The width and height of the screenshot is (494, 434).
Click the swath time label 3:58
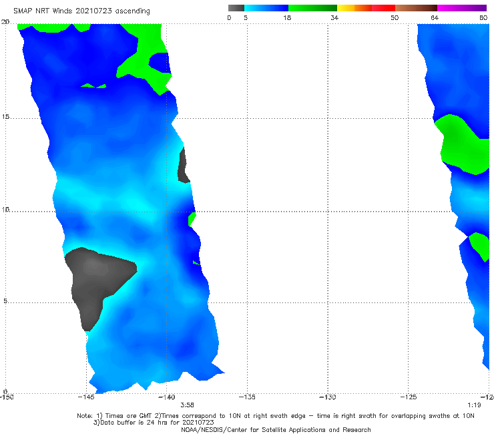coord(187,405)
